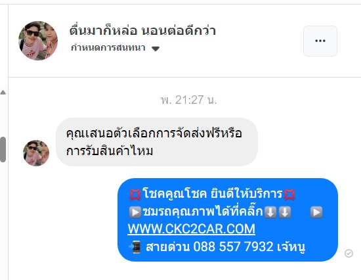Open the กำหนดการสนทนา label menu
This screenshot has height=280, width=361.
click(108, 48)
